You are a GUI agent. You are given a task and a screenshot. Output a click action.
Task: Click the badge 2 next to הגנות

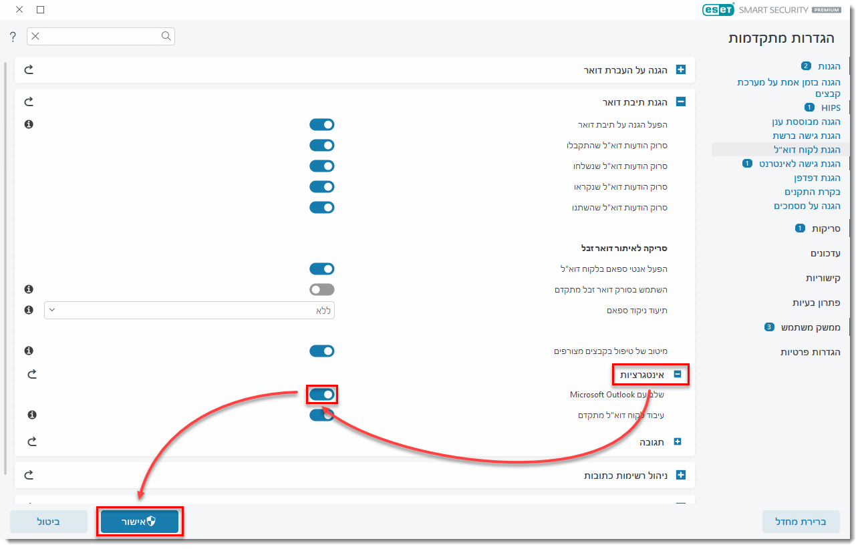tap(805, 66)
